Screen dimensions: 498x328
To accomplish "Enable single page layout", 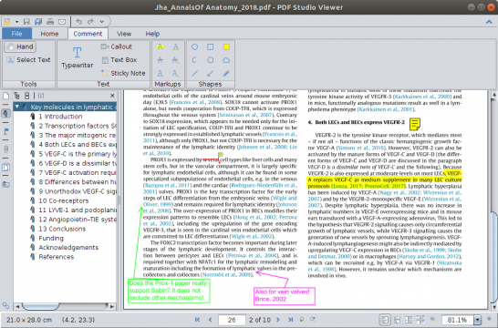I will [385, 320].
